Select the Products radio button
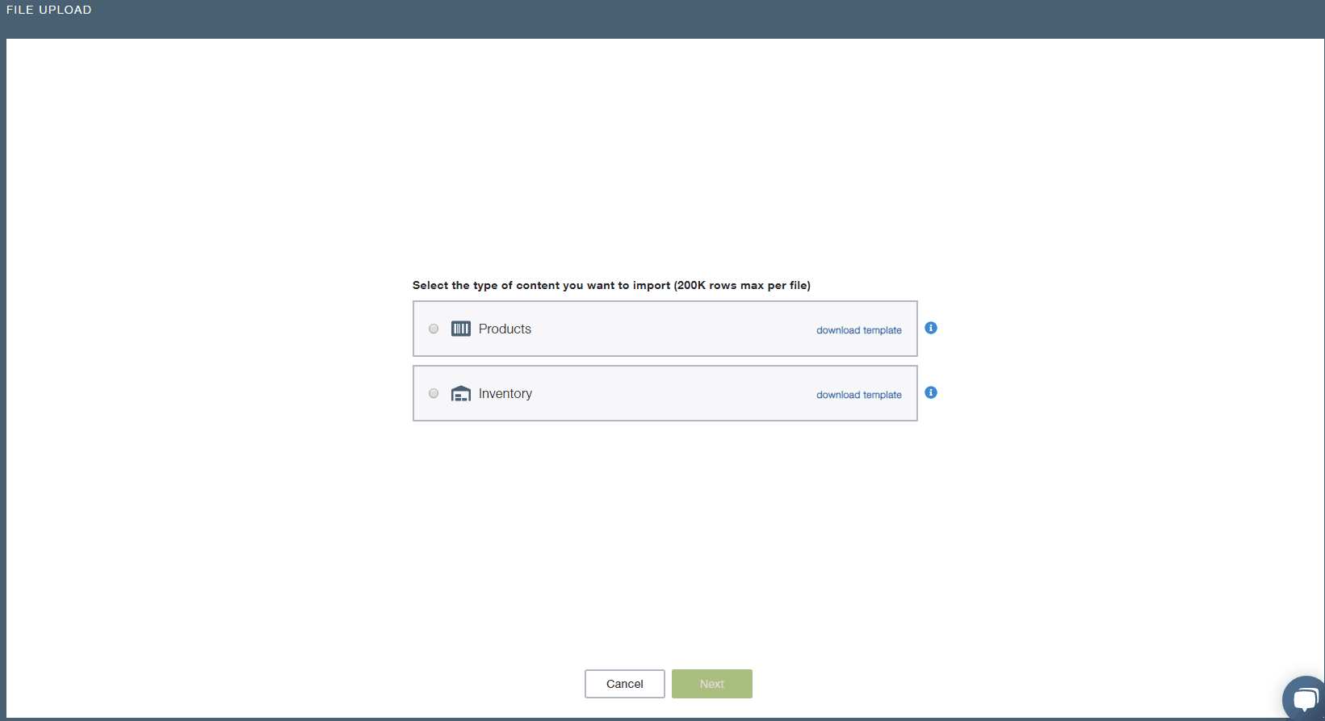 tap(434, 329)
